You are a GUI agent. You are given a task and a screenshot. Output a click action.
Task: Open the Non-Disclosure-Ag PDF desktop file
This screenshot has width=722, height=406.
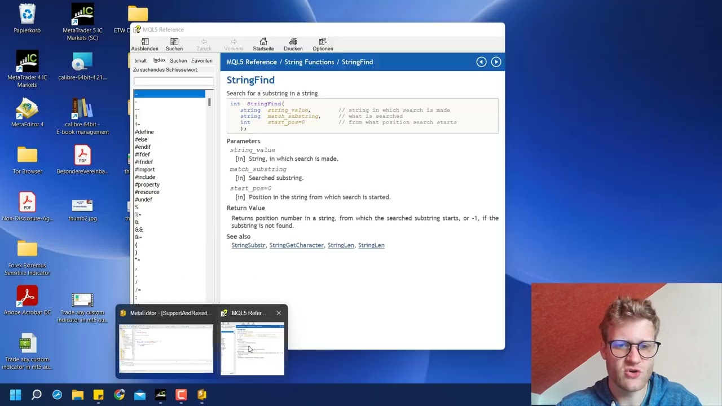tap(27, 207)
